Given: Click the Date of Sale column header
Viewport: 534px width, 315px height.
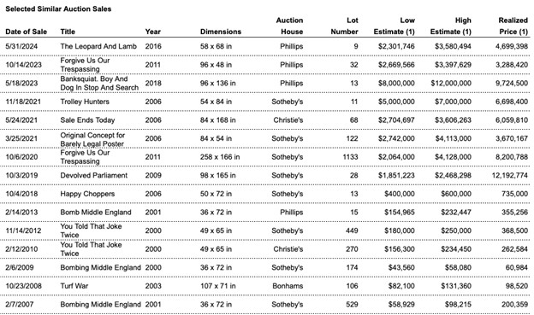Looking at the screenshot, I should coord(27,32).
